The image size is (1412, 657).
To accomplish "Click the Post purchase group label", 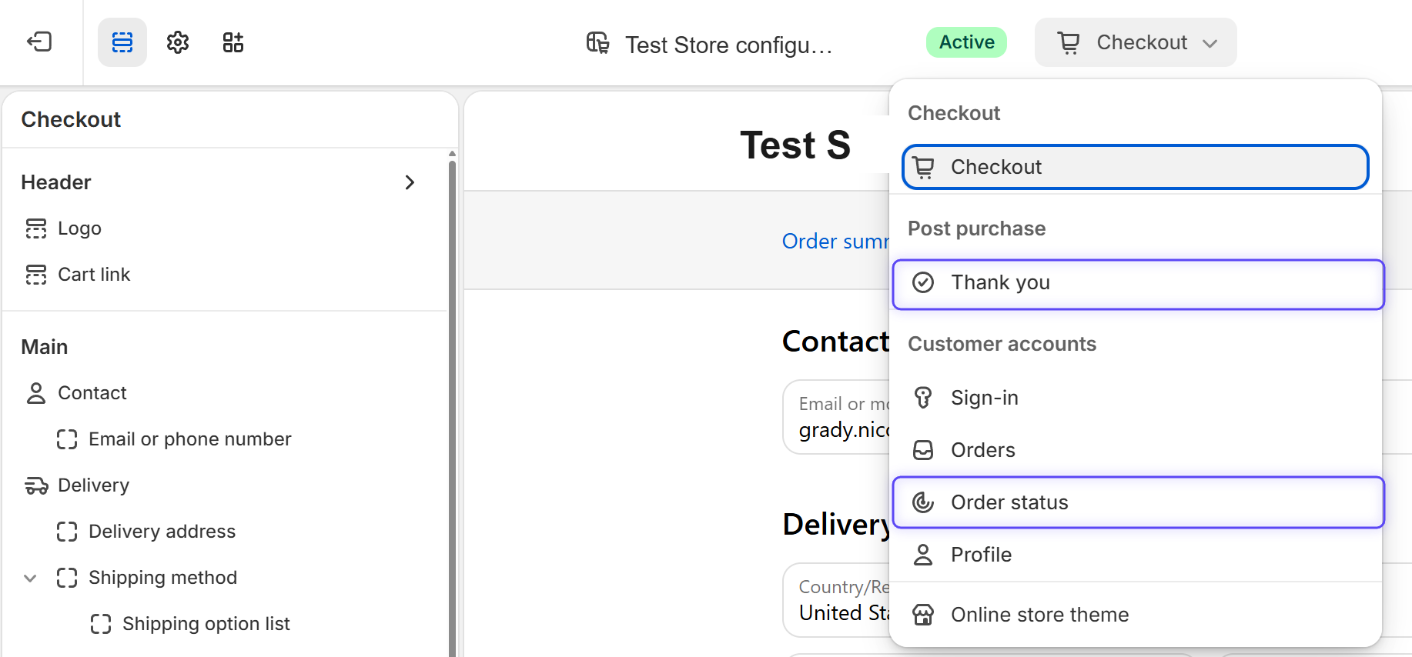I will coord(976,228).
